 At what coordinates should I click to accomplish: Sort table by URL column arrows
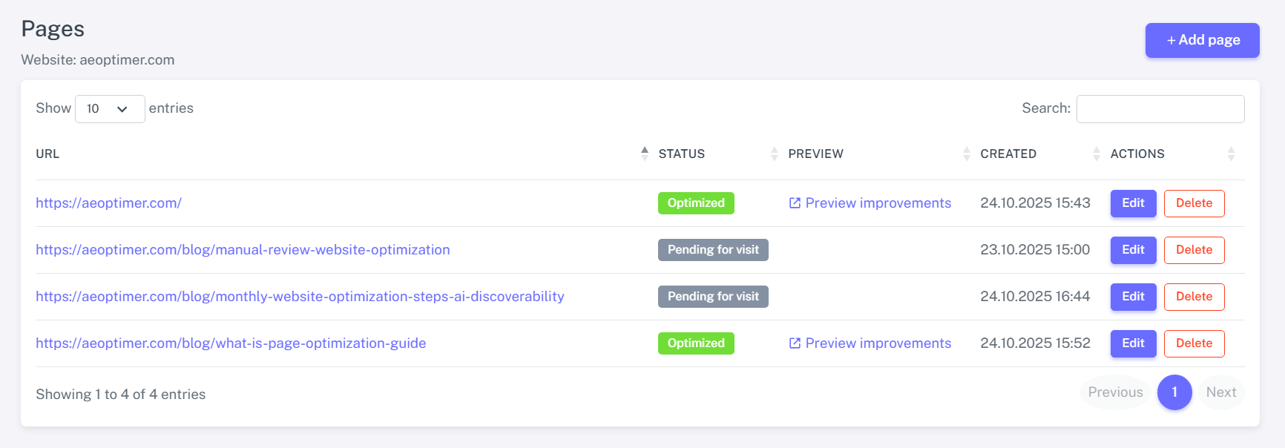(x=644, y=154)
